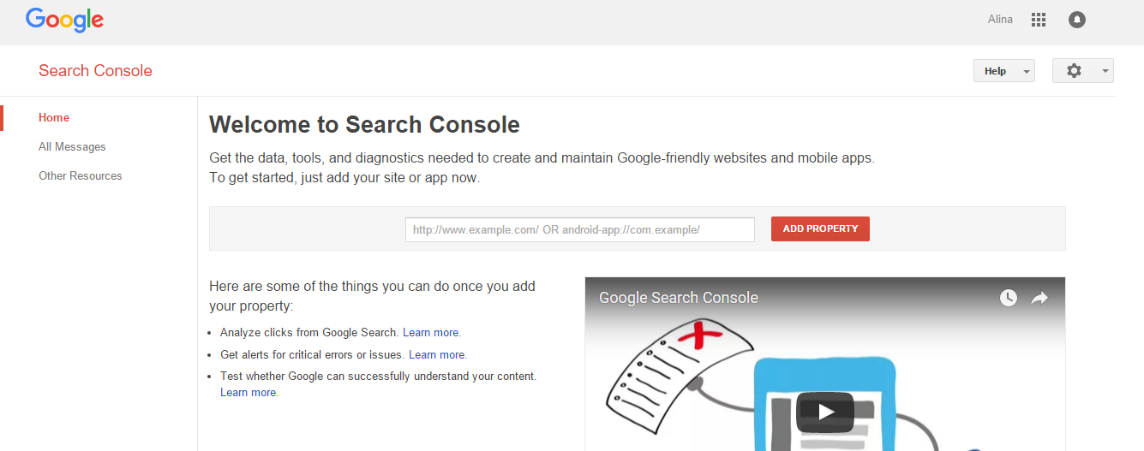This screenshot has width=1144, height=451.
Task: Click the Google logo
Action: (x=65, y=20)
